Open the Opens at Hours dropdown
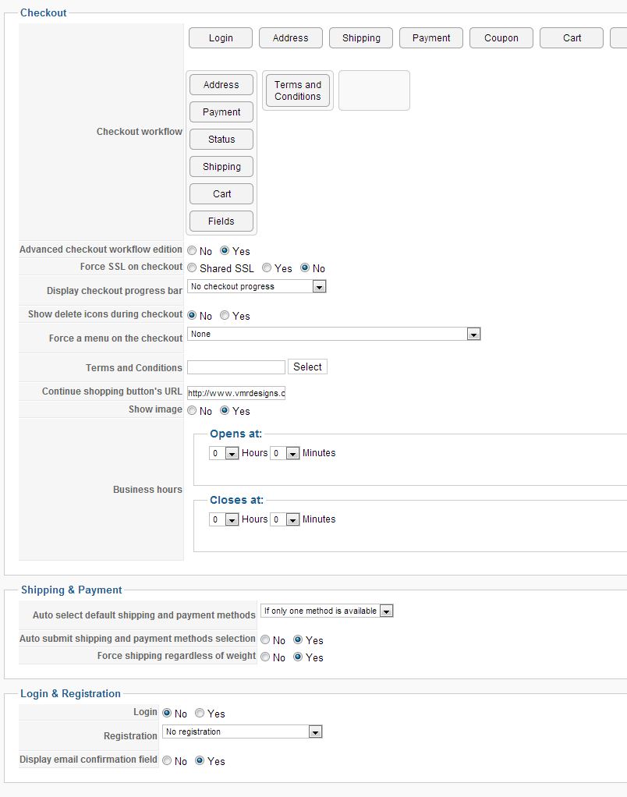Screen dimensions: 627x797 pos(224,453)
